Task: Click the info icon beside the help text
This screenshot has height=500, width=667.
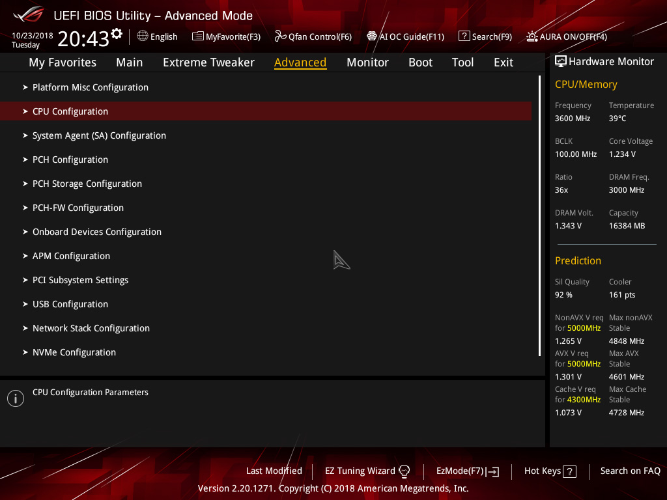Action: pyautogui.click(x=16, y=398)
